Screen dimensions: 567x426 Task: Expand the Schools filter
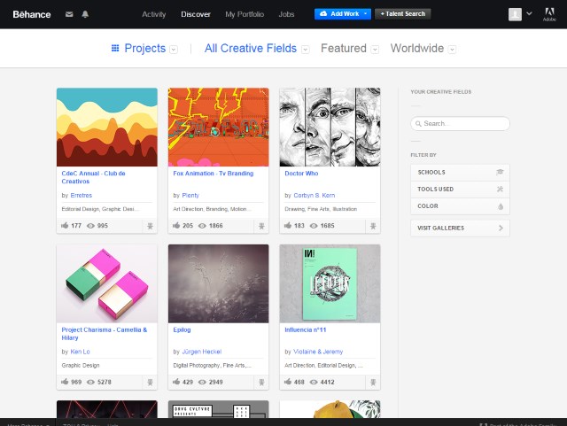pos(460,173)
